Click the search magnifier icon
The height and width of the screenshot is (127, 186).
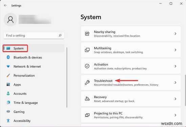60,35
